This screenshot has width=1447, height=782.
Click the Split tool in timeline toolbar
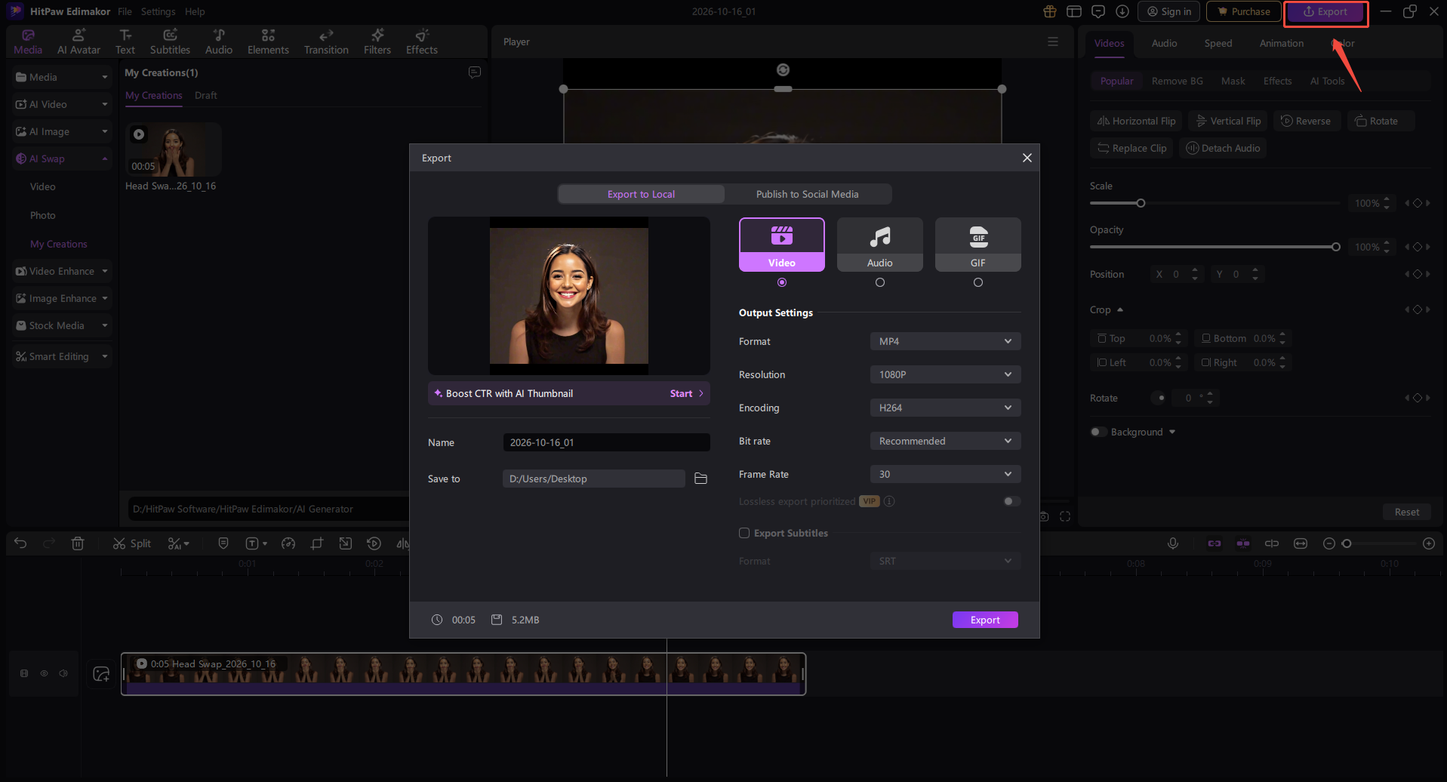click(x=132, y=543)
